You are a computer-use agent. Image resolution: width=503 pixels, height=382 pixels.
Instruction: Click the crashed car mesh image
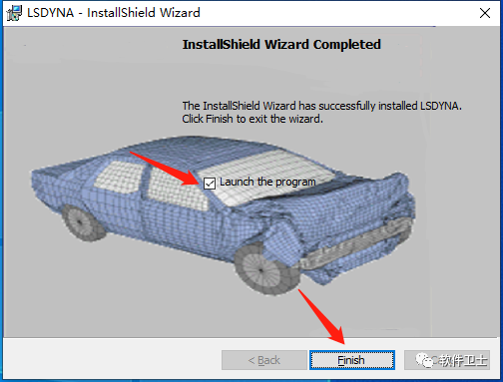point(223,214)
